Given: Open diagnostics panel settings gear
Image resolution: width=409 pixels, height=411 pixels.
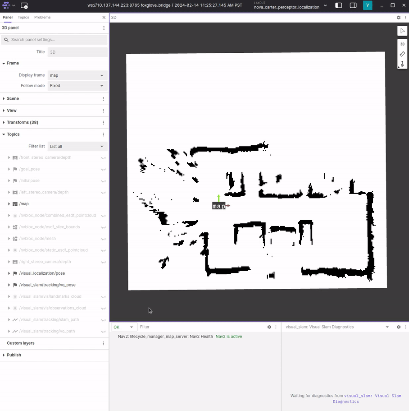Looking at the screenshot, I should [x=399, y=327].
